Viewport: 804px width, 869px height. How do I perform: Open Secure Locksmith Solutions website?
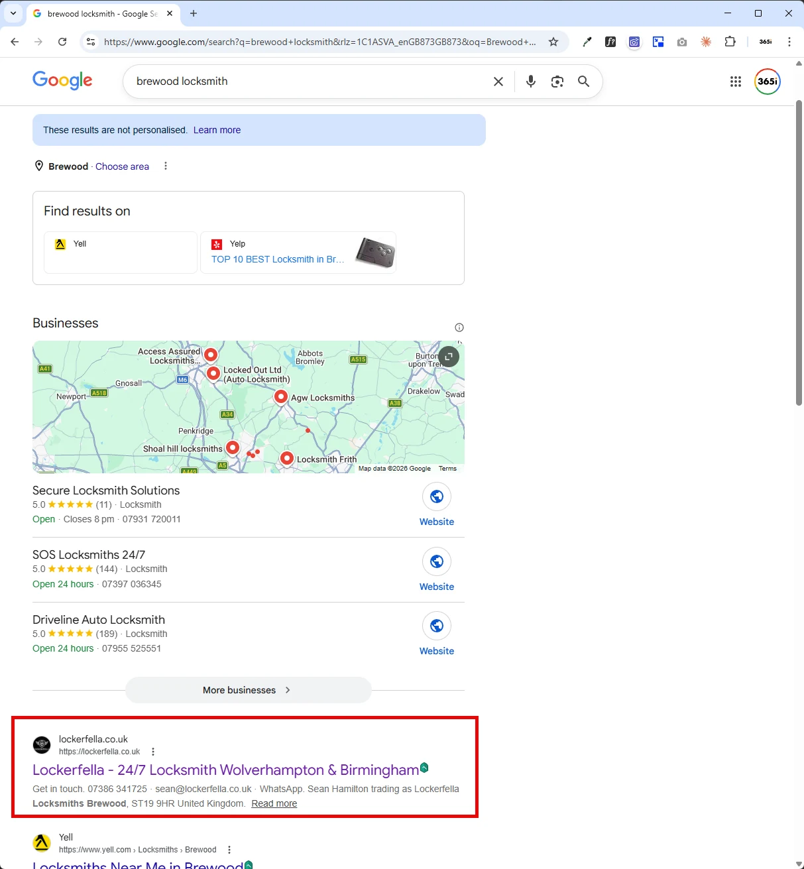point(437,505)
